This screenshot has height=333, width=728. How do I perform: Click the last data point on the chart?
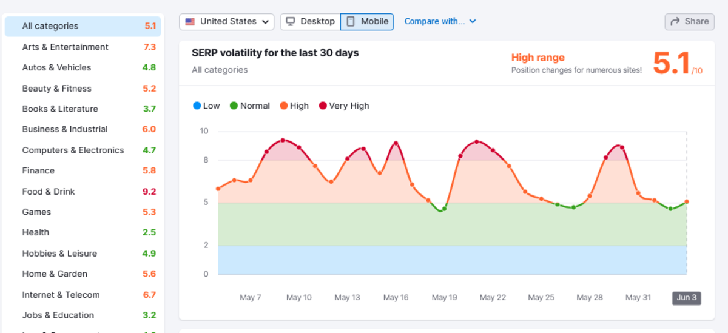pyautogui.click(x=686, y=201)
